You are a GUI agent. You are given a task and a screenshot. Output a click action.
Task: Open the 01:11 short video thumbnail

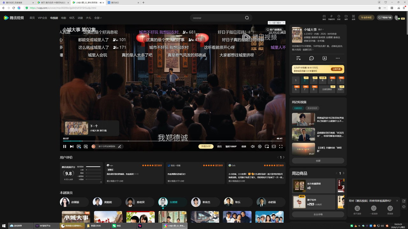point(303,119)
